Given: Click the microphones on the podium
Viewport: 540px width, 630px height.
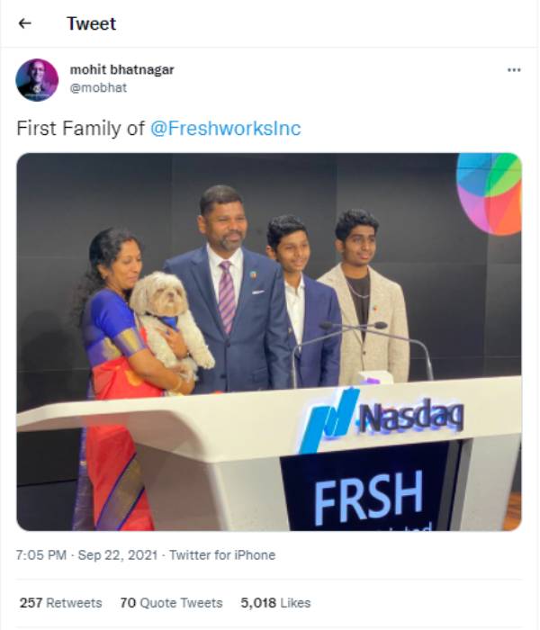Looking at the screenshot, I should 364,350.
